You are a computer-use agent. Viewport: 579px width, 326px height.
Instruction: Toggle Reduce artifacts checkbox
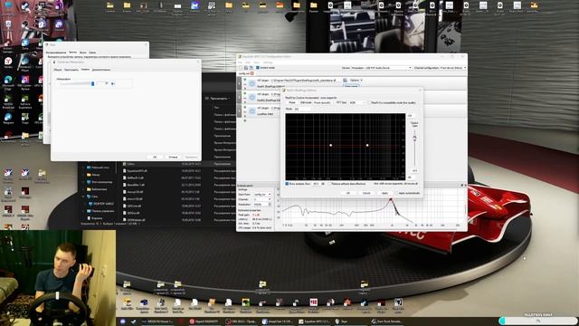[329, 184]
